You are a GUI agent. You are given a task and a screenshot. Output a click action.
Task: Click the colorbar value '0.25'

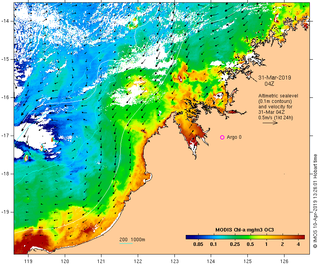pyautogui.click(x=235, y=244)
